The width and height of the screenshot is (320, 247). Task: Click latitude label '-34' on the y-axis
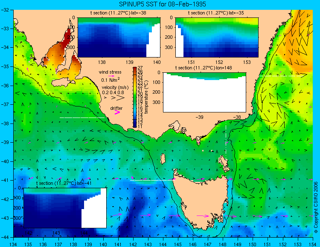coord(5,47)
